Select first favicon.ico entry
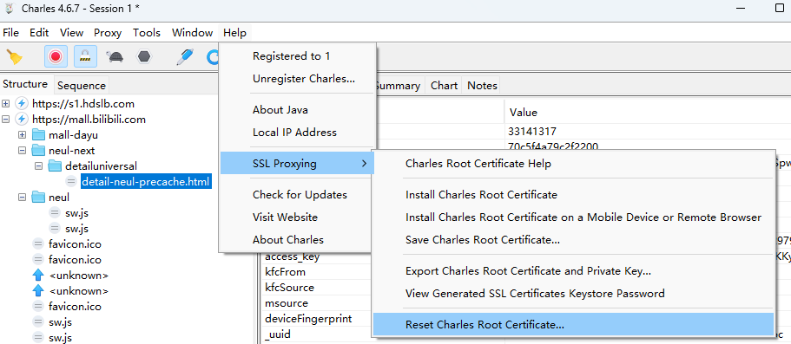 point(76,243)
